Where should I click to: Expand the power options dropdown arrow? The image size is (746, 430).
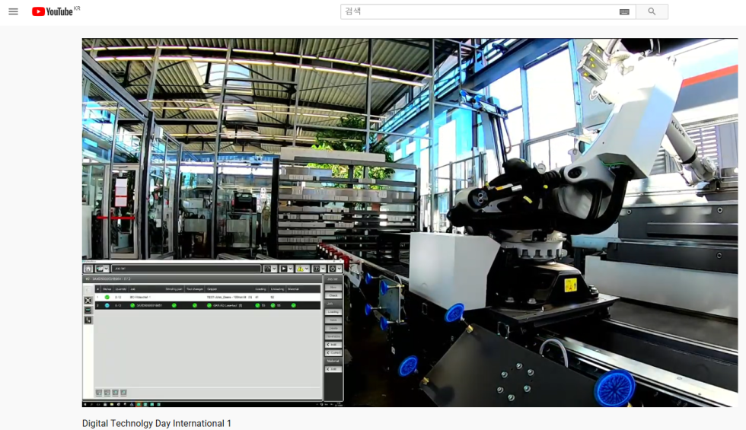(x=340, y=269)
